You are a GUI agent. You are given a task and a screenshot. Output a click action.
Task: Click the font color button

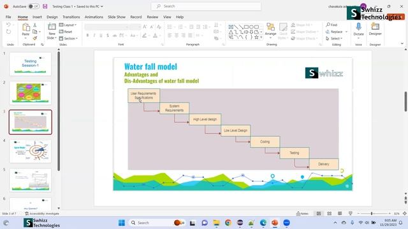click(155, 36)
